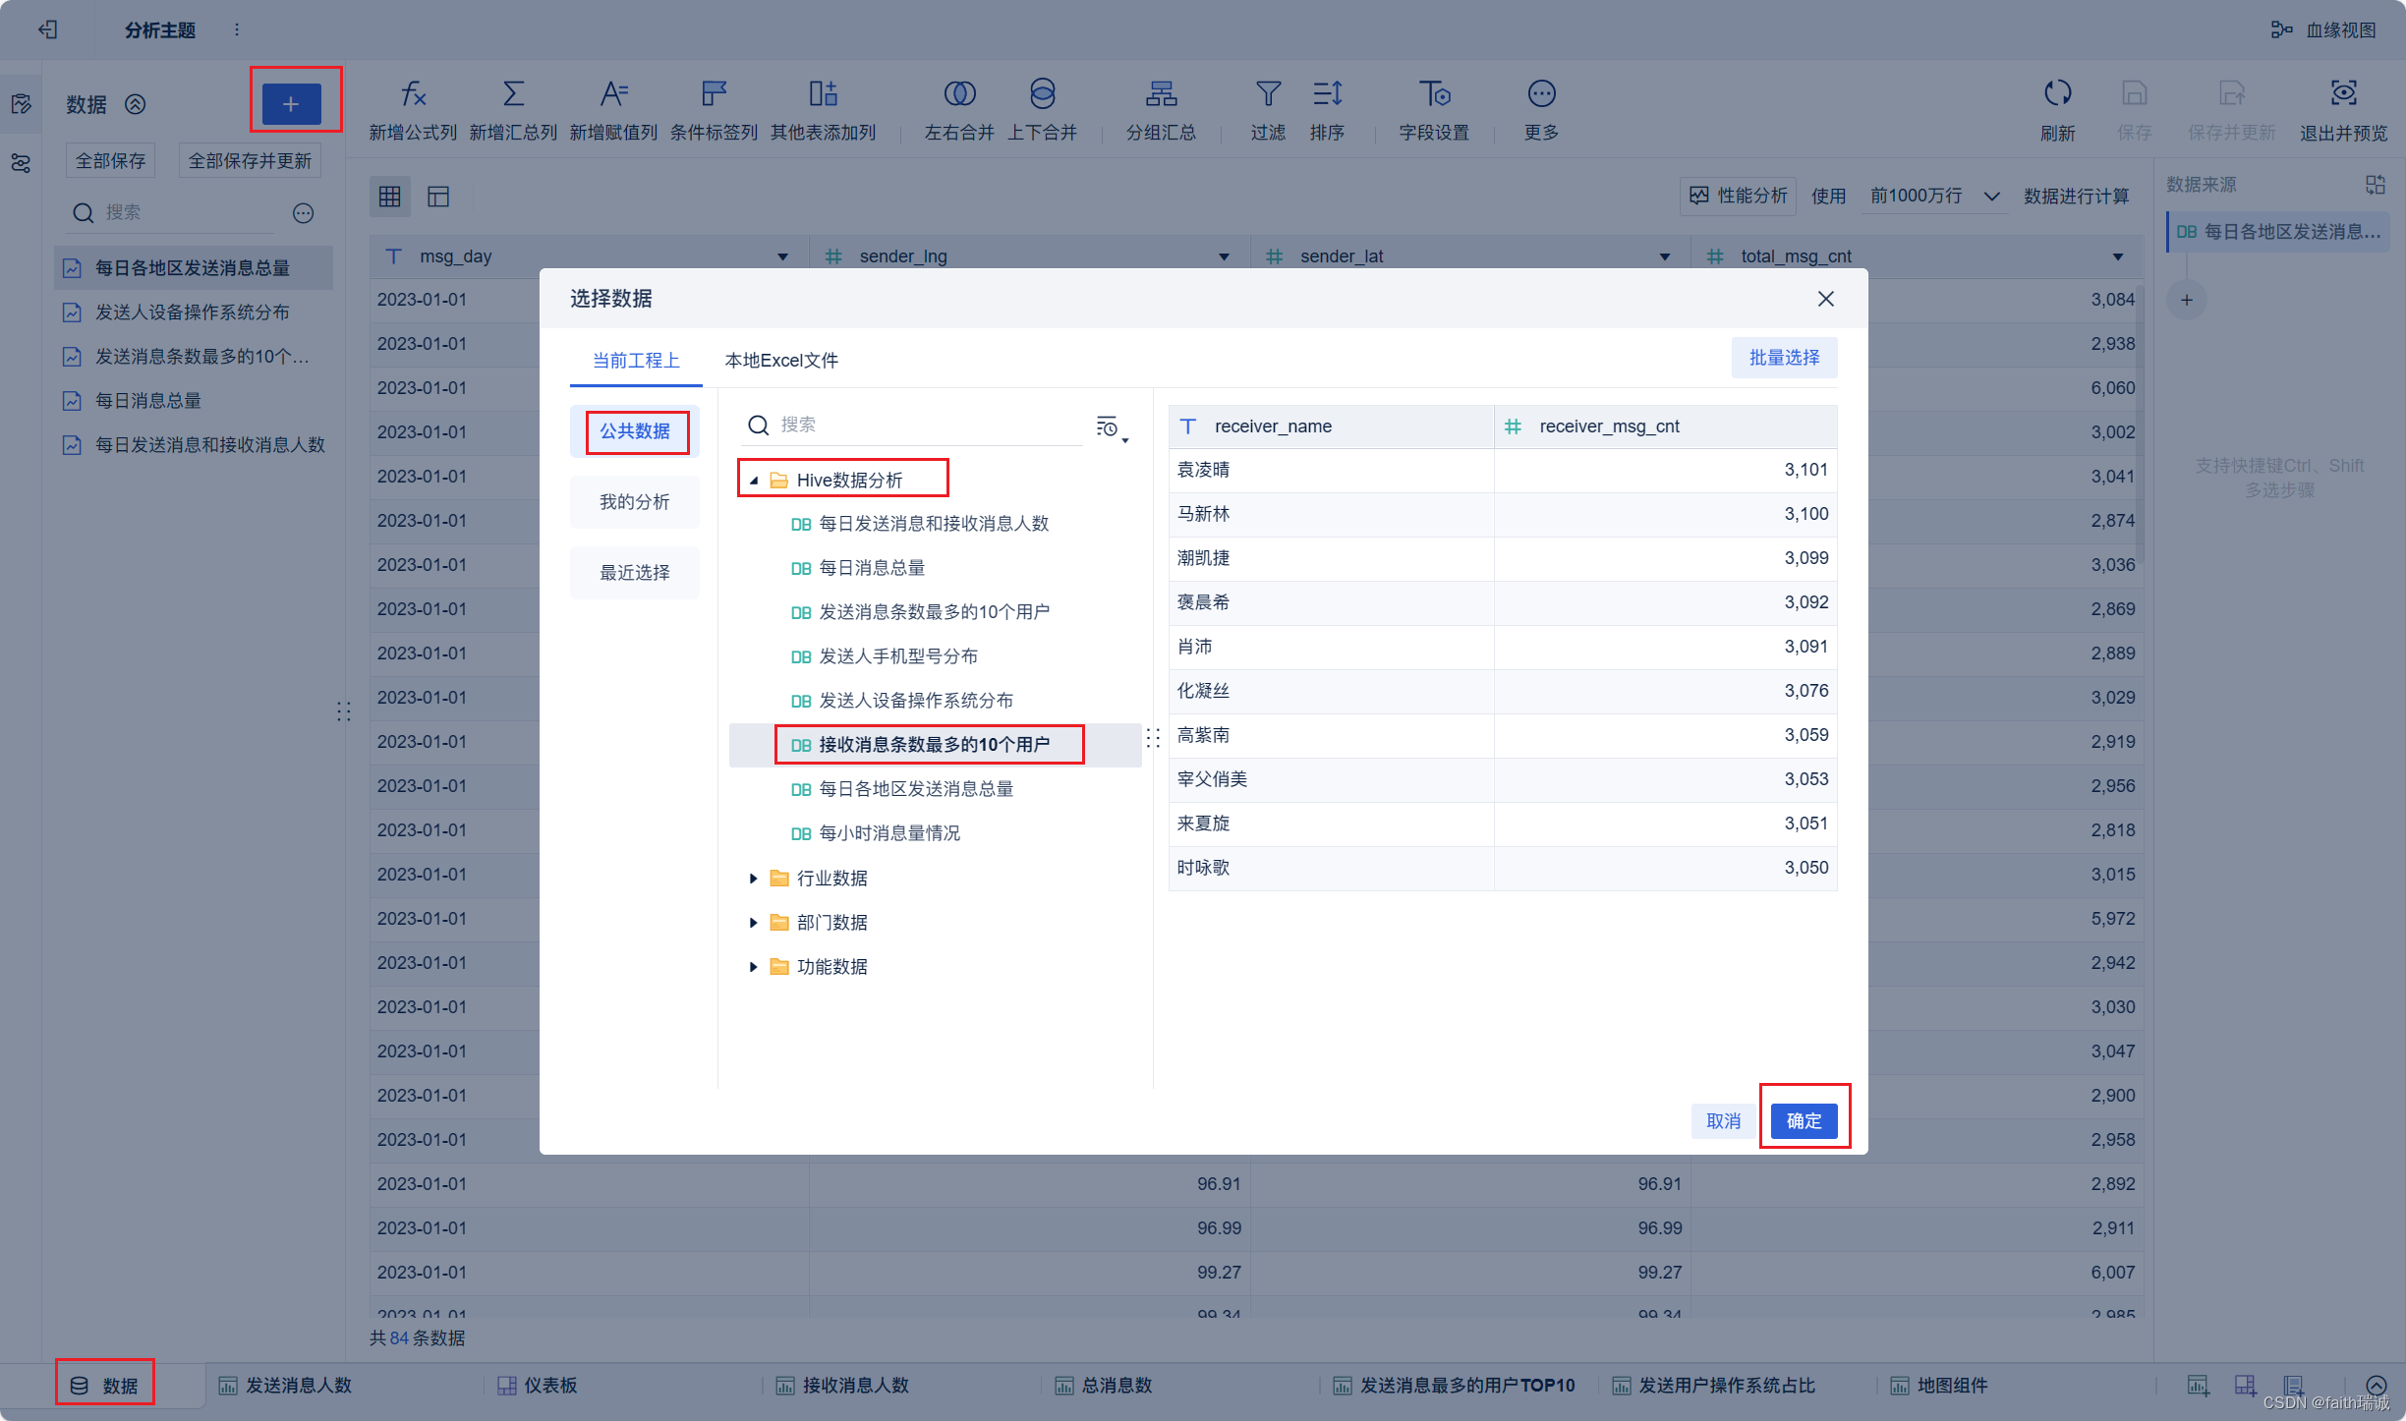Switch to table grid view toggle

[x=389, y=197]
